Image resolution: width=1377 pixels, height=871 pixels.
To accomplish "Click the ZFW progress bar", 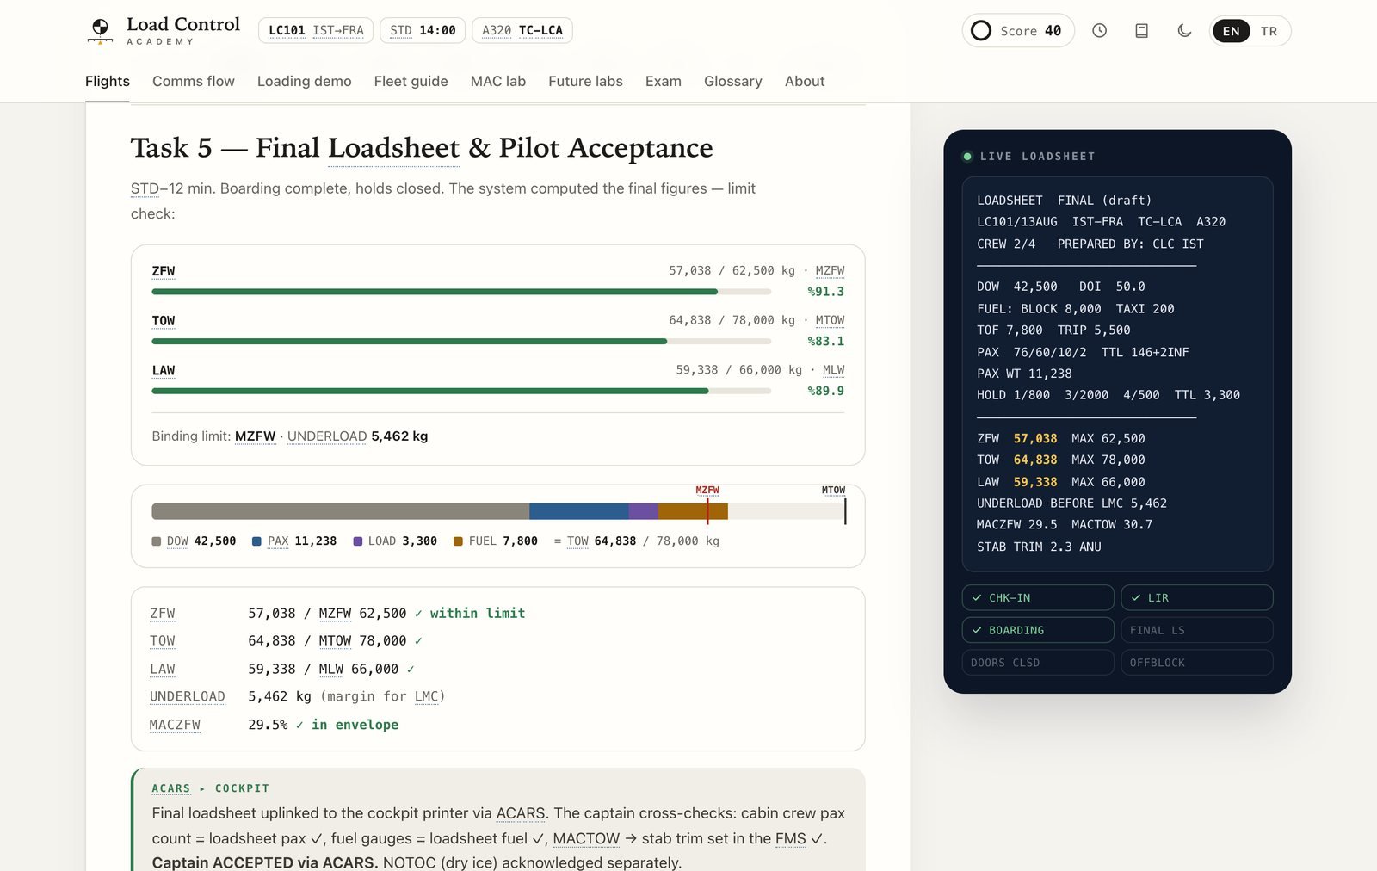I will point(461,292).
